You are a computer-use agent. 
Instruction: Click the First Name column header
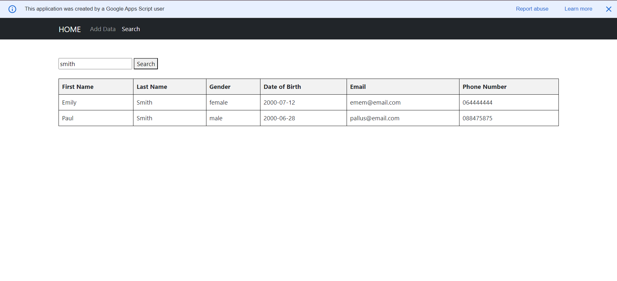[x=78, y=87]
